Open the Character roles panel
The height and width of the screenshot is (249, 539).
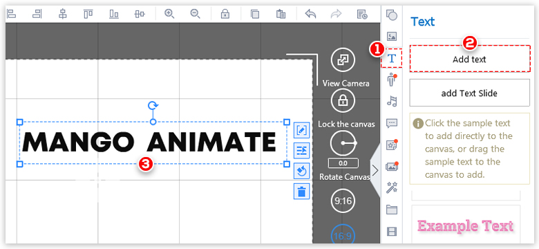pos(392,80)
